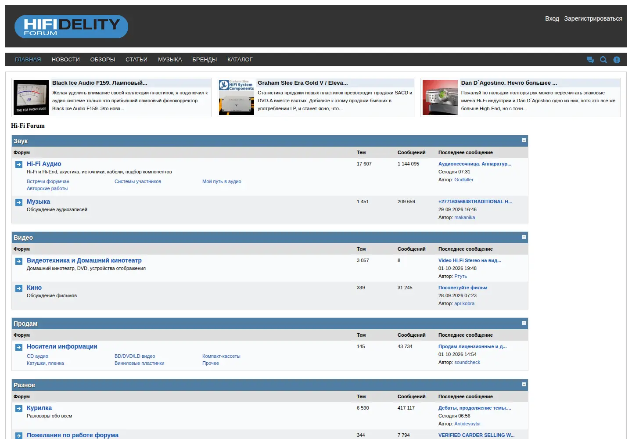Image resolution: width=632 pixels, height=439 pixels.
Task: Open the Курилка forum
Action: [x=39, y=408]
